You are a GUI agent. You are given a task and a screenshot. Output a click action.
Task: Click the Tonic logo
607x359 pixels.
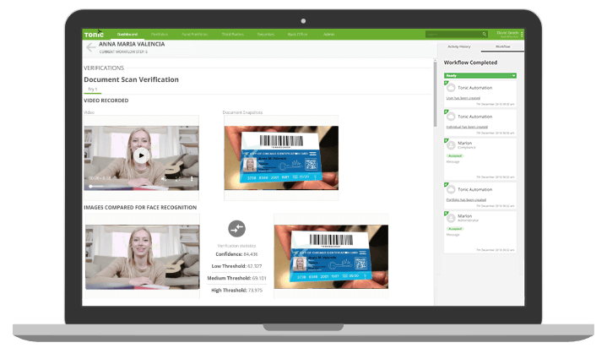93,34
